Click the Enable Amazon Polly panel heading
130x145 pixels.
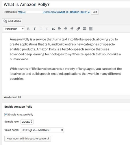(18, 107)
